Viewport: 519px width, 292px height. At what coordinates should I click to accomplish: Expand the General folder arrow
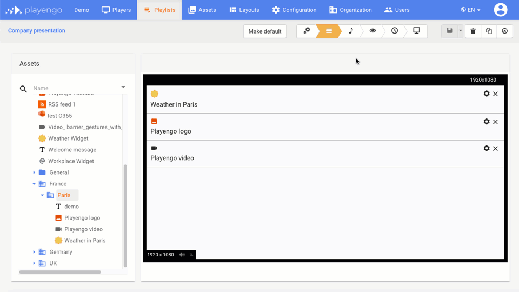click(34, 172)
